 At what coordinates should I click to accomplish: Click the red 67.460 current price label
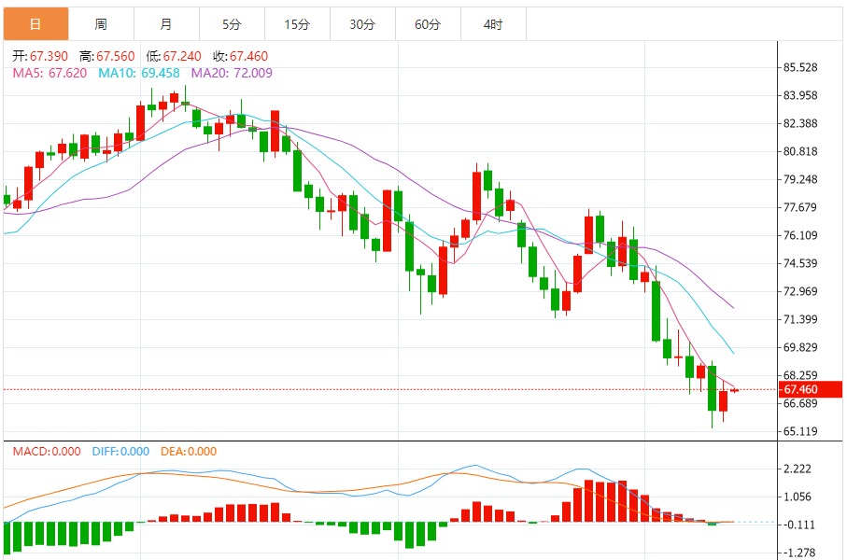coord(811,389)
